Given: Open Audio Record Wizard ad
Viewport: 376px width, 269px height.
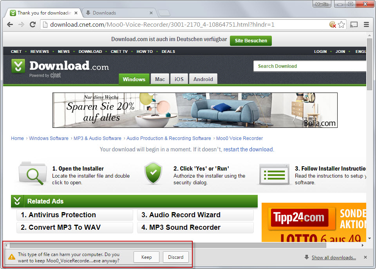Looking at the screenshot, I should 195,215.
